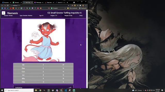Click the Con row in the ability table

pos(43,72)
